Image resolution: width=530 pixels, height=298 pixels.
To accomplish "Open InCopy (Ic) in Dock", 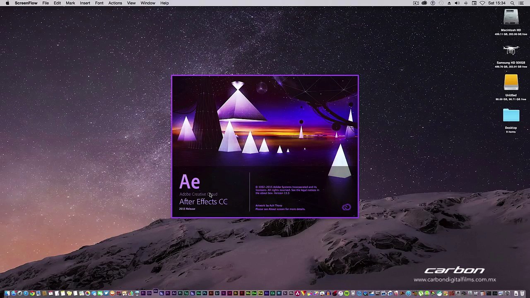I will (223, 293).
